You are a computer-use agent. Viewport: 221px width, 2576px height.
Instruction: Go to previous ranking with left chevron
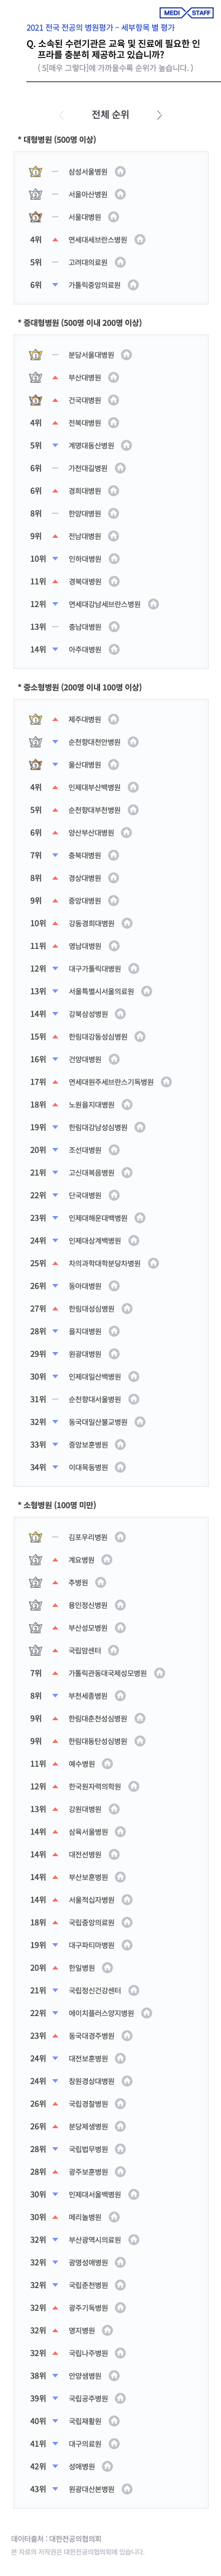(61, 115)
